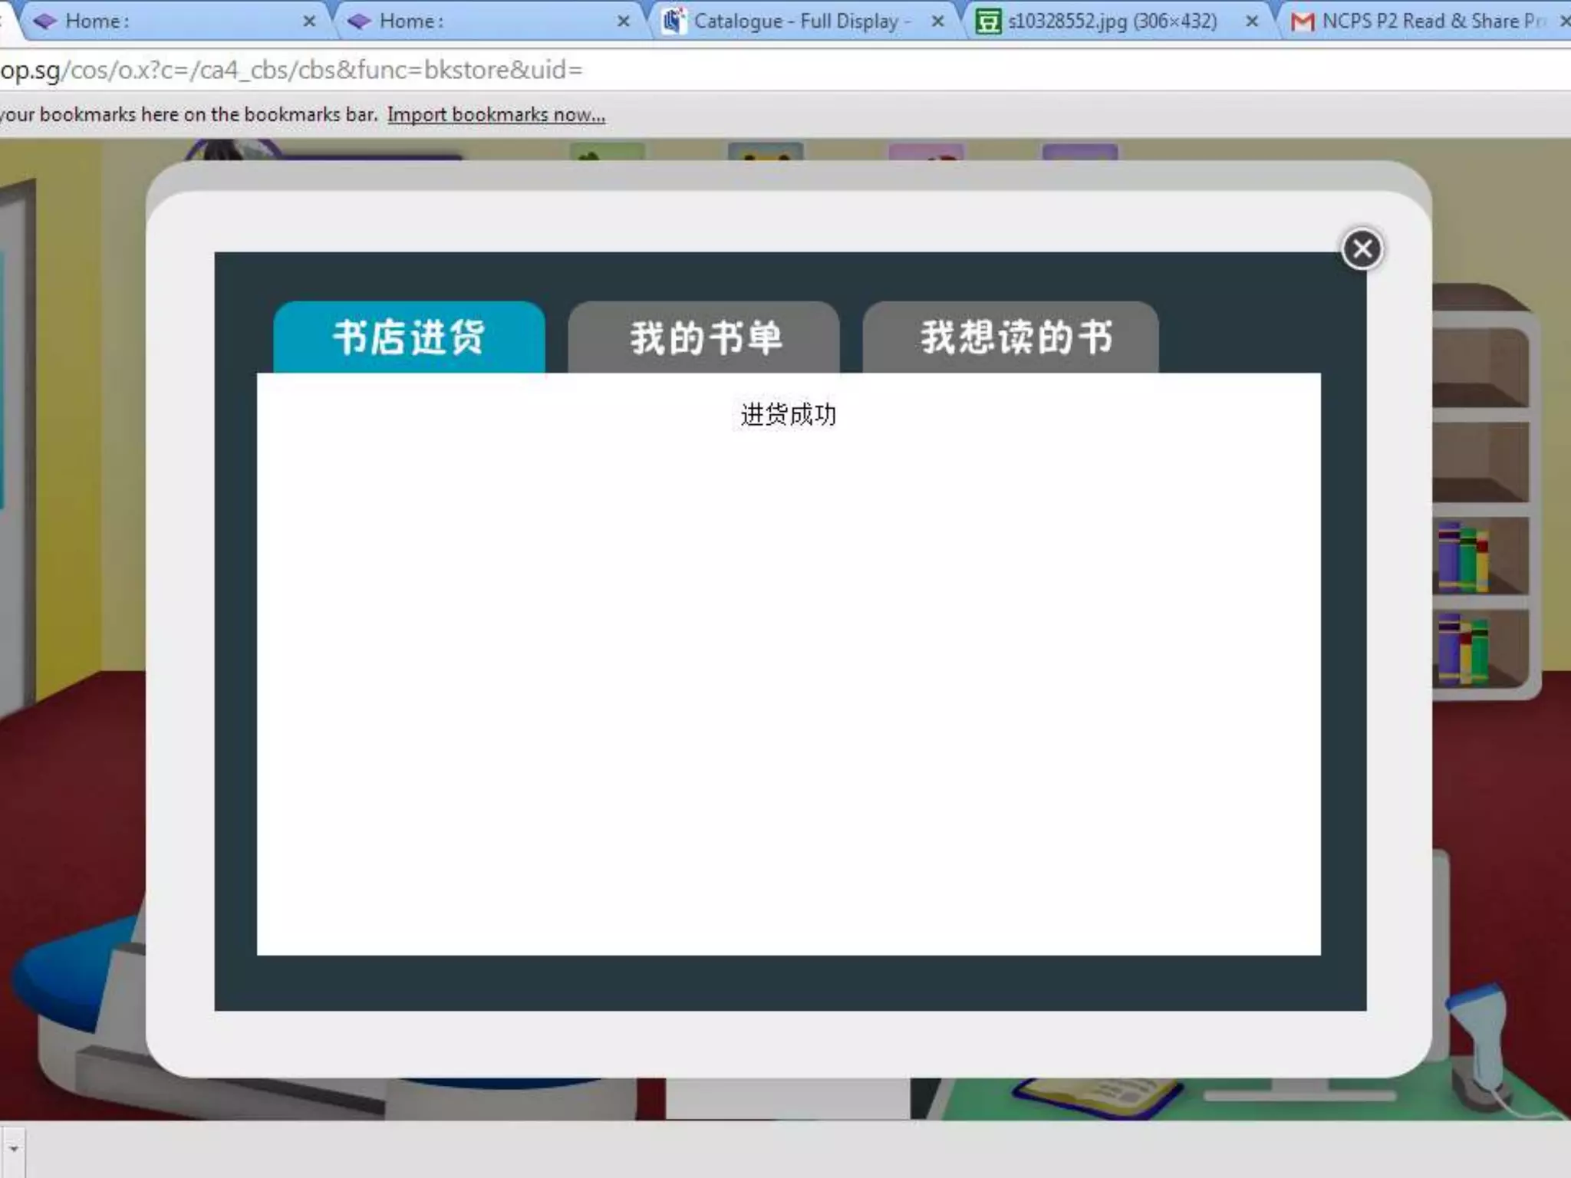
Task: Close the second Home browser tab
Action: [x=623, y=21]
